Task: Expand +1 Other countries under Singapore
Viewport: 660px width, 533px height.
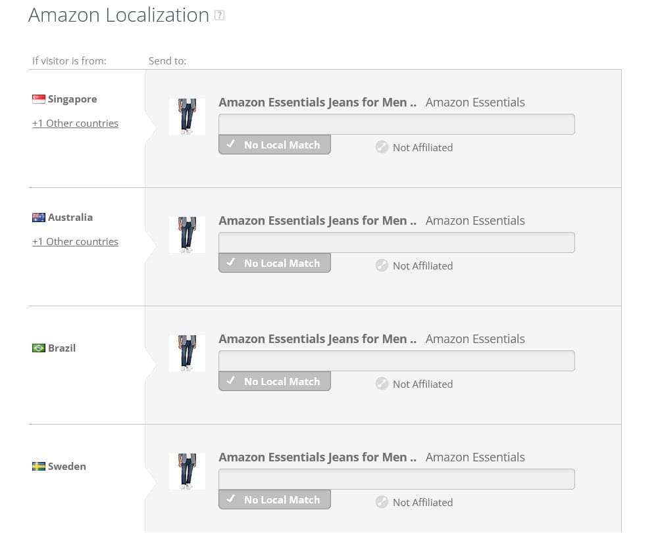Action: 76,123
